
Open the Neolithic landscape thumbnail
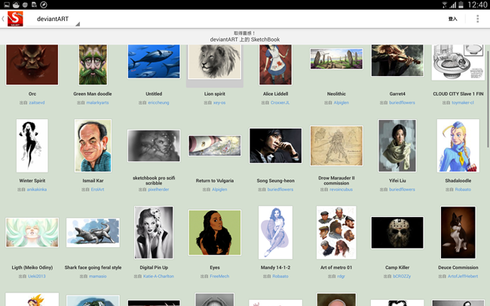click(336, 59)
